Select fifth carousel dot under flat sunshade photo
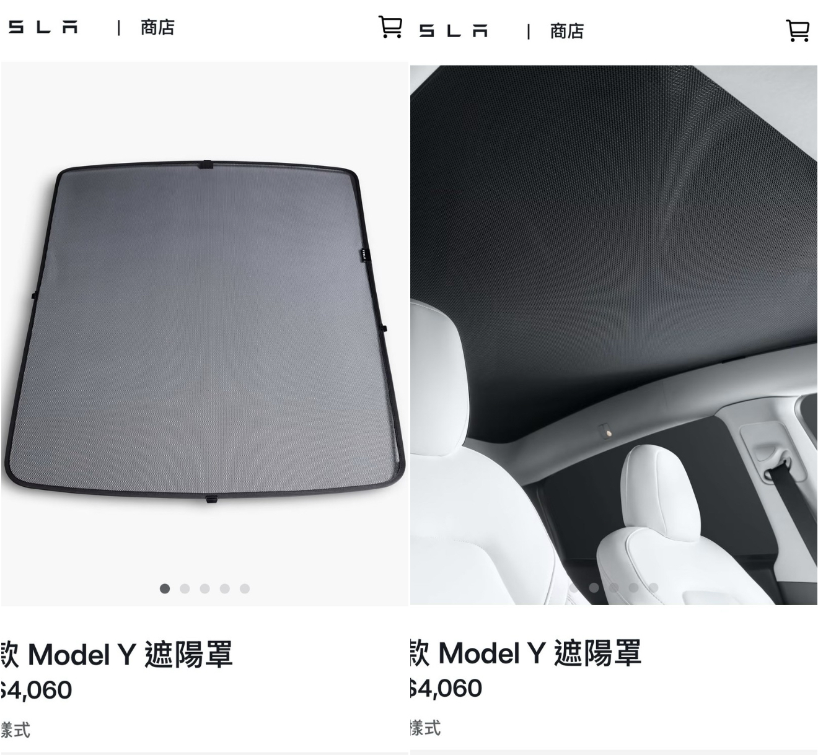 [x=245, y=588]
